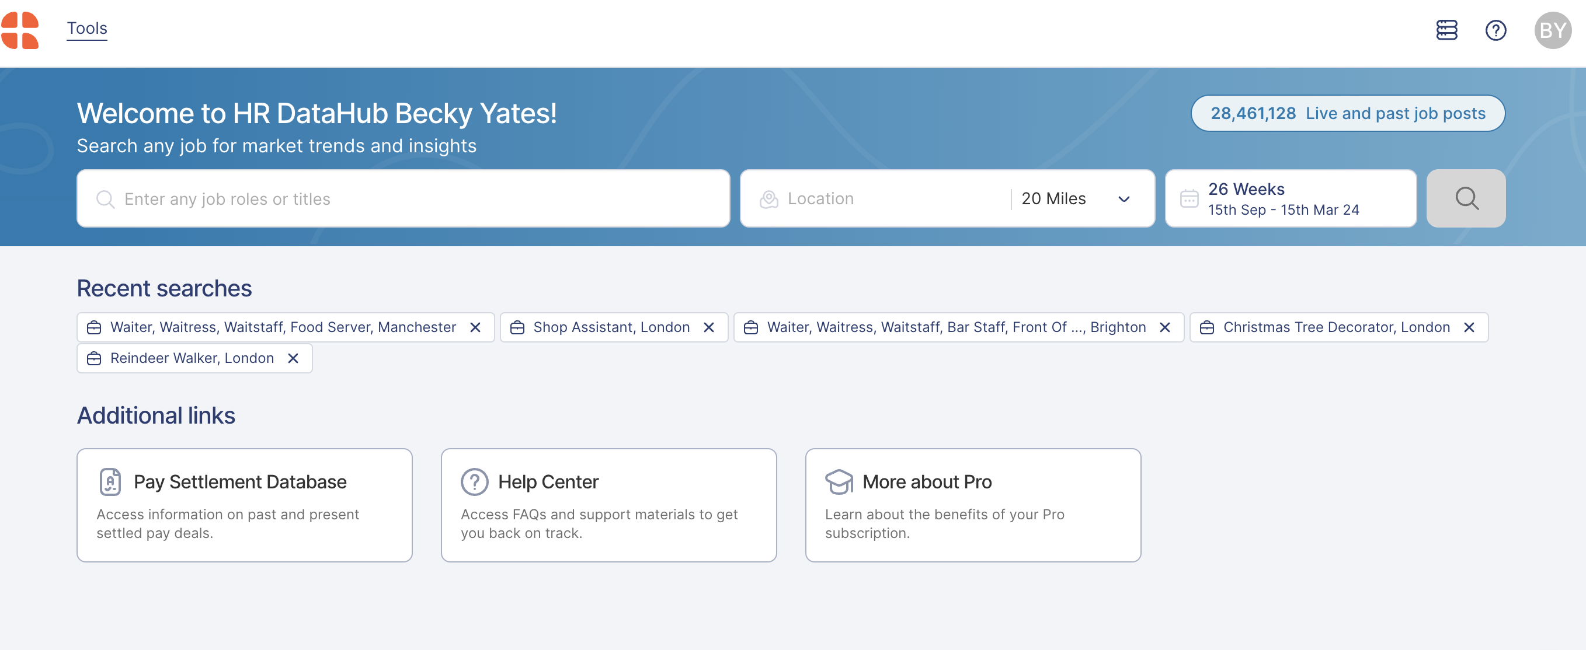Viewport: 1586px width, 650px height.
Task: Open the Pay Settlement Database card
Action: point(245,505)
